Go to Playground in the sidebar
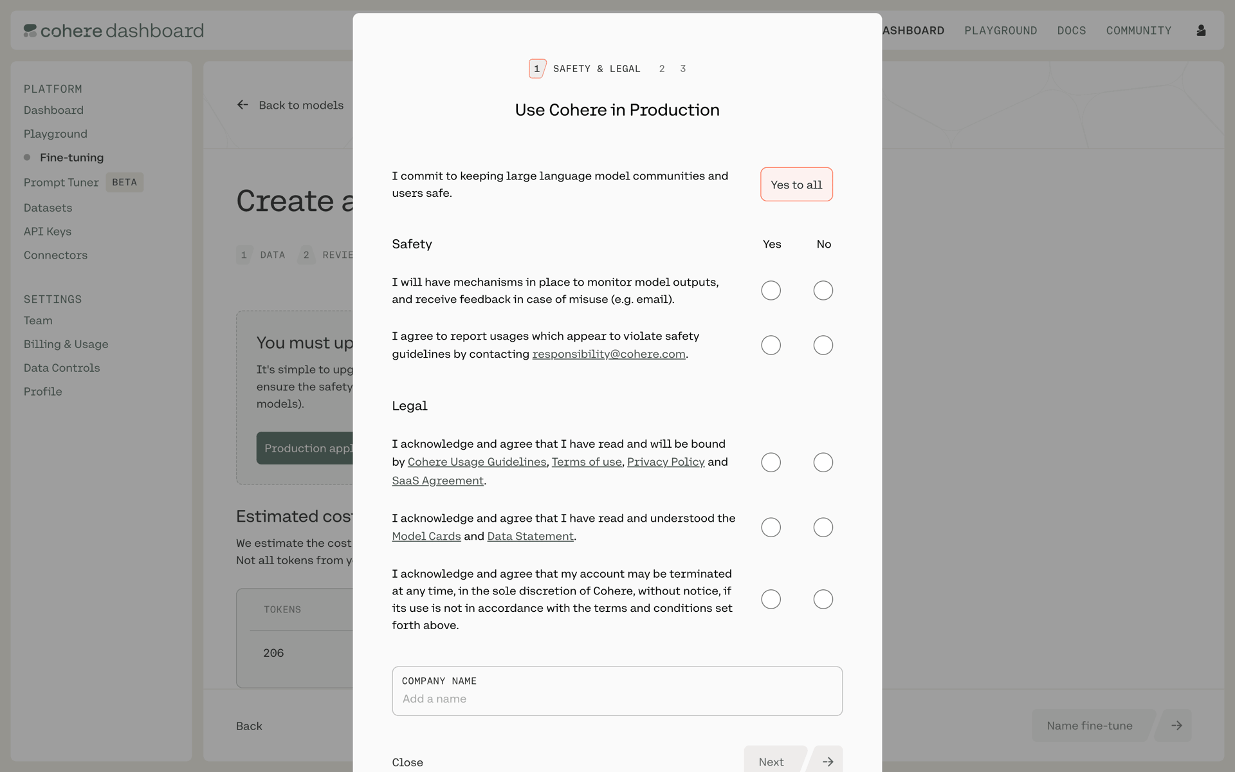Image resolution: width=1235 pixels, height=772 pixels. pyautogui.click(x=55, y=134)
